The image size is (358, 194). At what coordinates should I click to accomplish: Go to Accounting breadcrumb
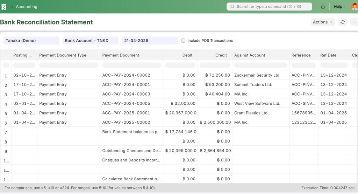point(27,7)
